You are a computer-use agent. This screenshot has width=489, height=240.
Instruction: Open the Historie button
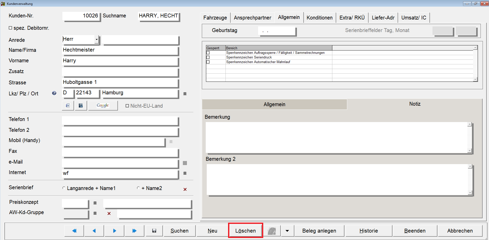click(x=369, y=231)
